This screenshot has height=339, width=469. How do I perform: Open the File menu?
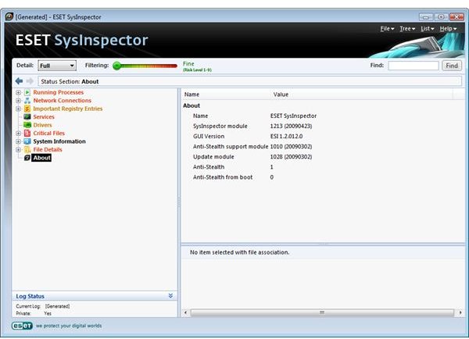pos(387,29)
